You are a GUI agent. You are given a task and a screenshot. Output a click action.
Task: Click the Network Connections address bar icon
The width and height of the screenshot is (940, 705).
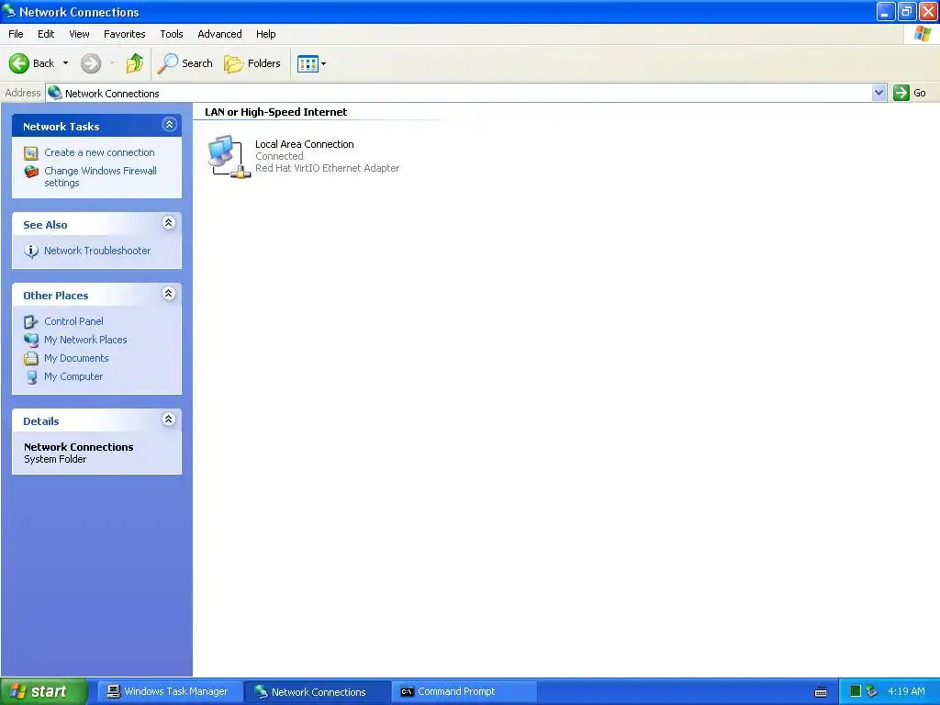coord(55,93)
